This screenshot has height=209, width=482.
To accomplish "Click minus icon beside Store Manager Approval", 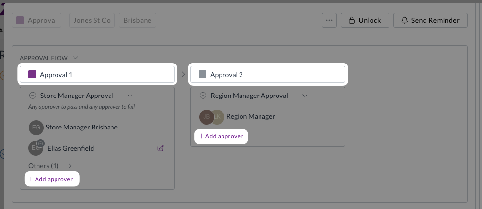I will [x=33, y=96].
